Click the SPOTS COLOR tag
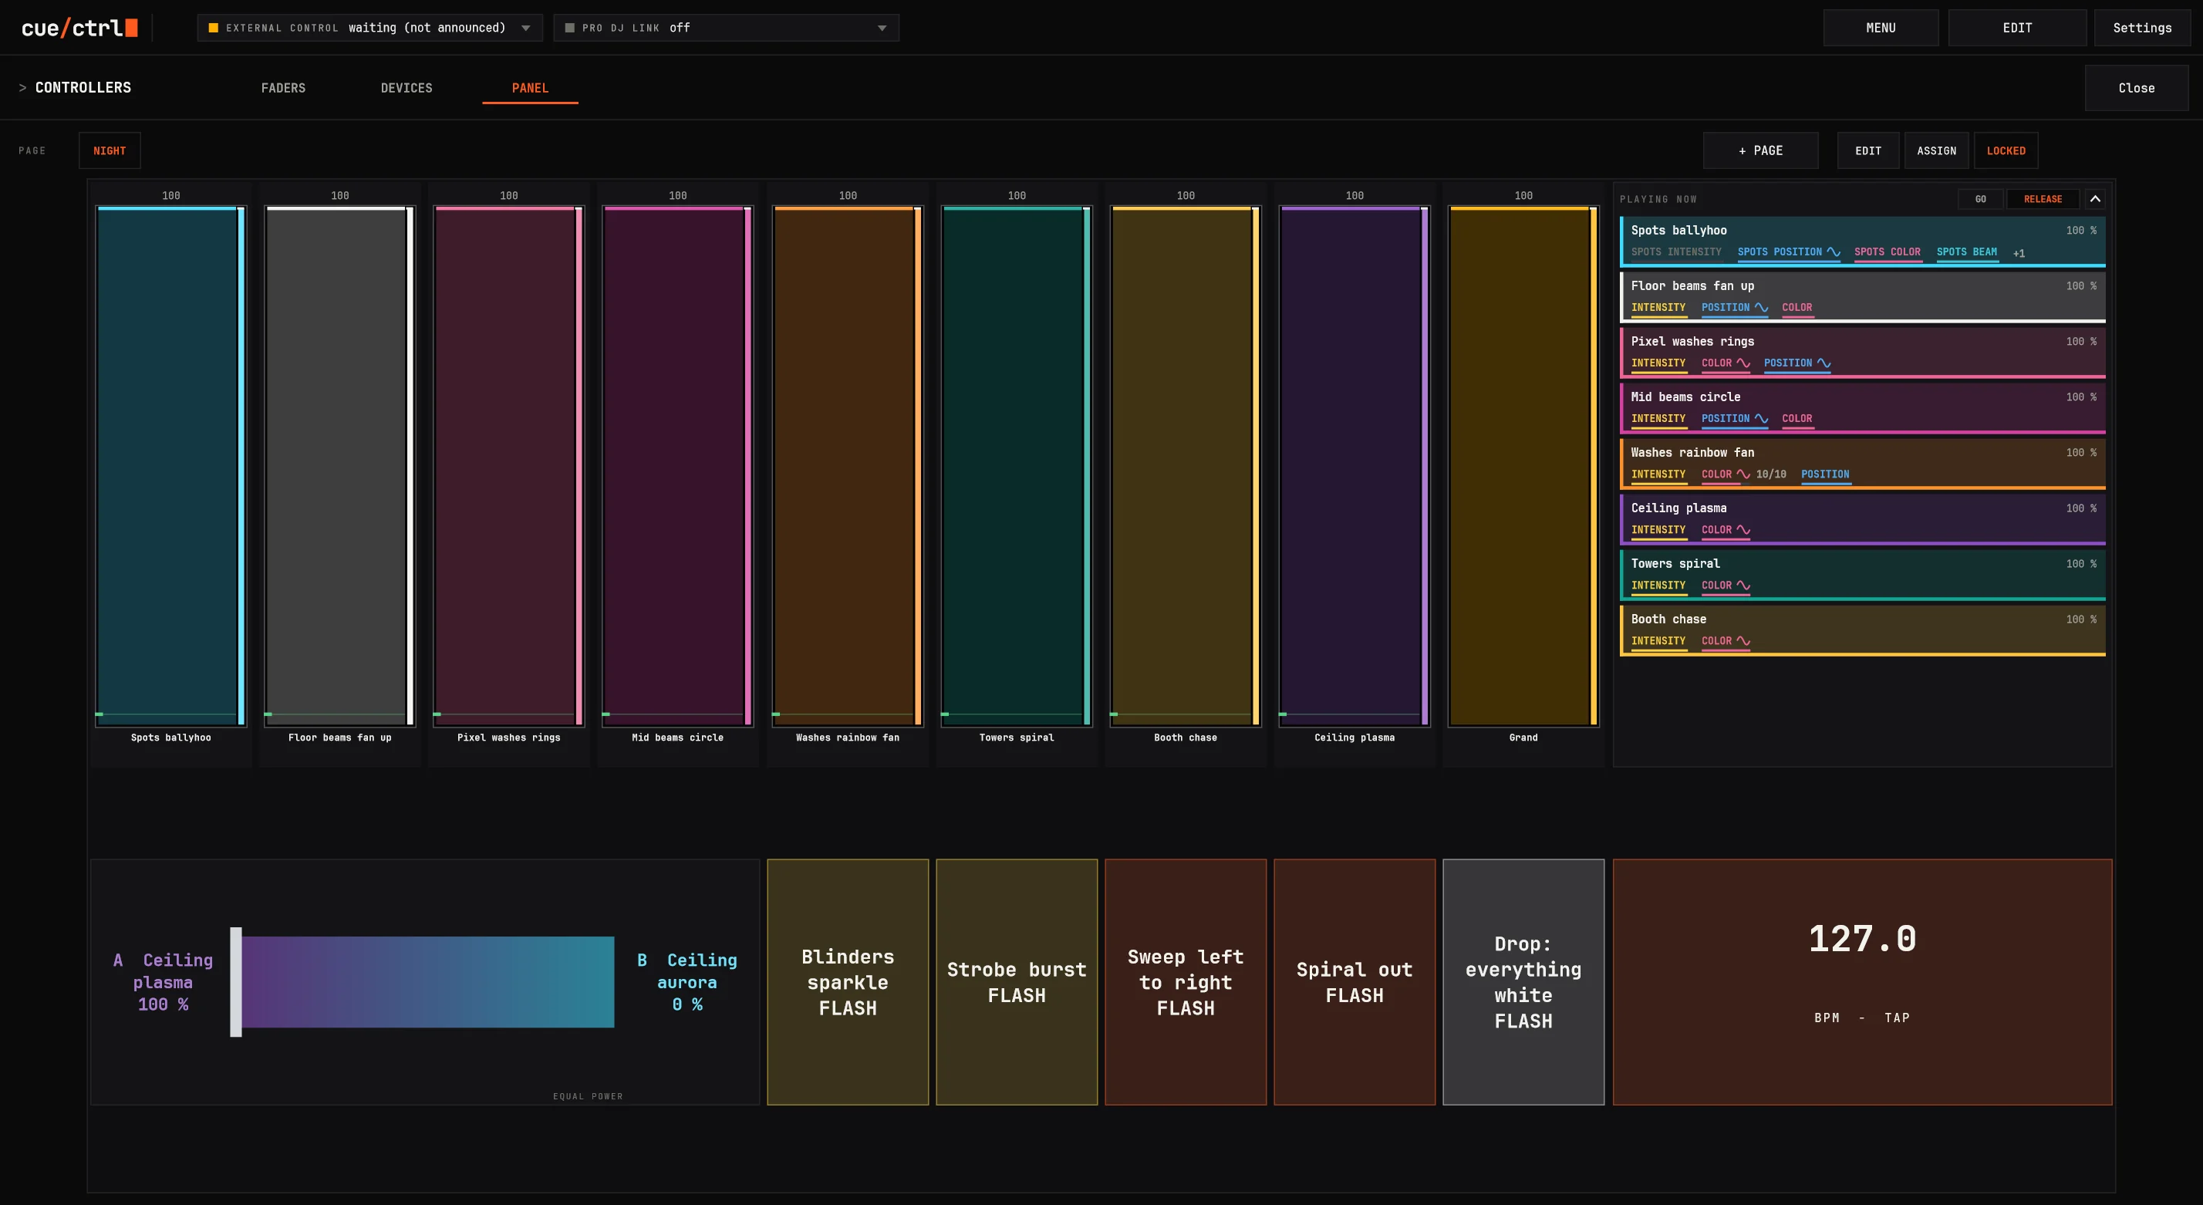The width and height of the screenshot is (2203, 1205). [x=1887, y=251]
